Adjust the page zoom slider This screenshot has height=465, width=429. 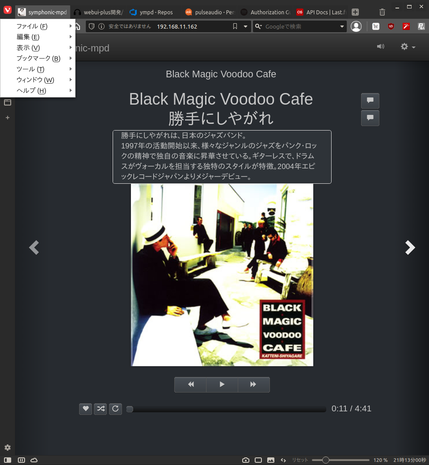pyautogui.click(x=341, y=460)
